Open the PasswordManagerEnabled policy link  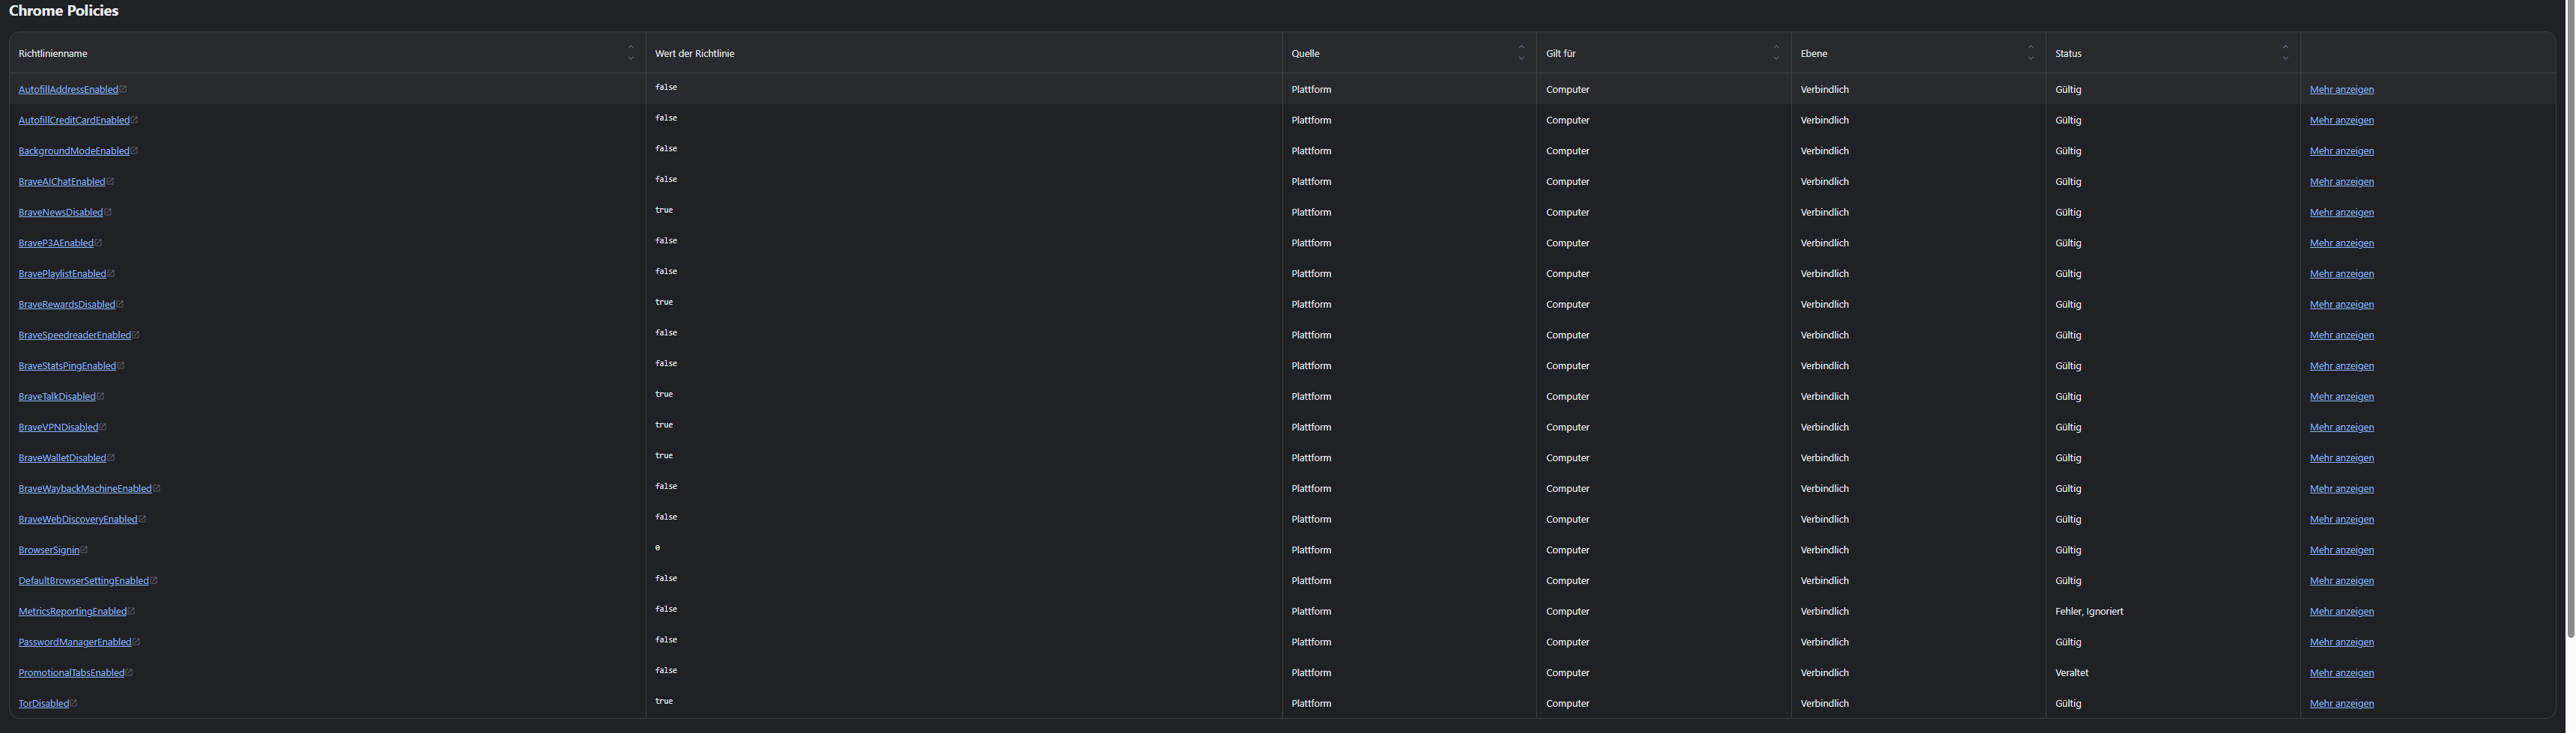[x=75, y=642]
